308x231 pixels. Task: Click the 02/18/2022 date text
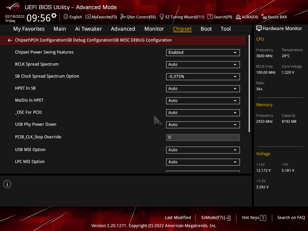point(15,17)
